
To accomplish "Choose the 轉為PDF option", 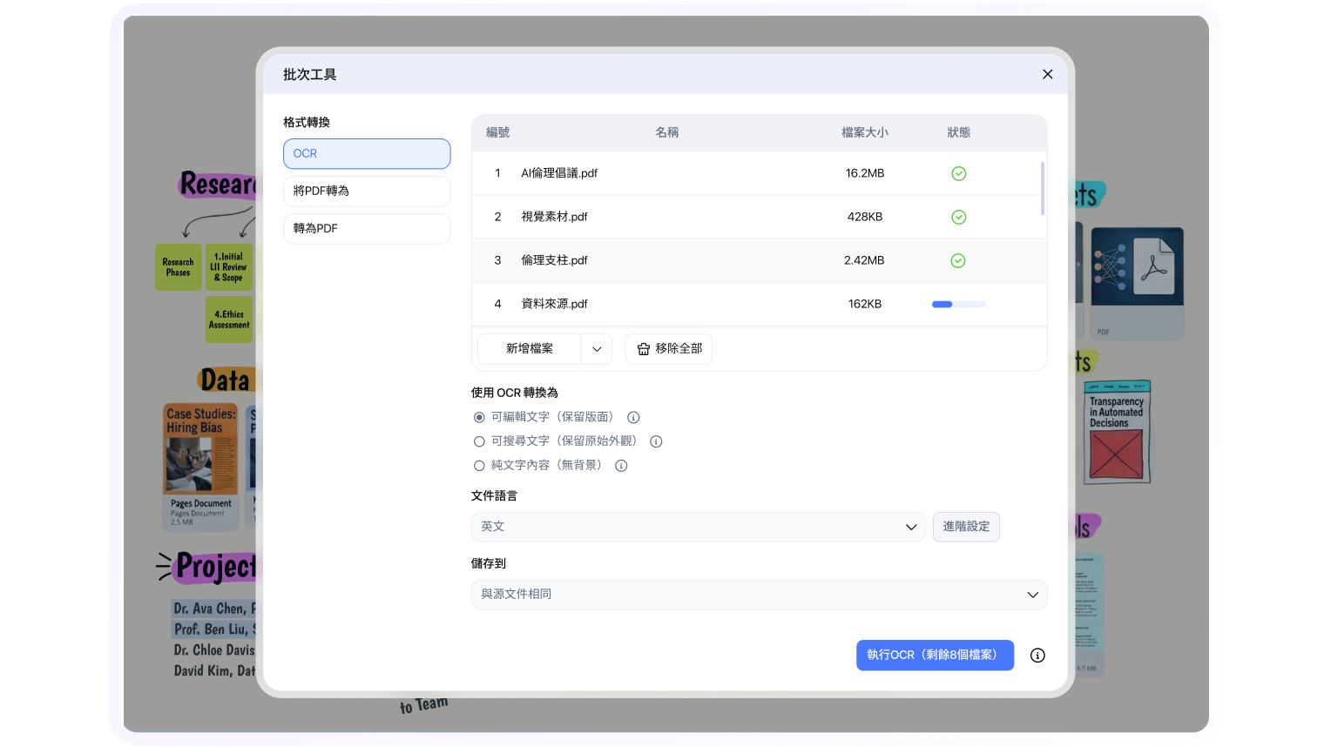I will point(367,229).
